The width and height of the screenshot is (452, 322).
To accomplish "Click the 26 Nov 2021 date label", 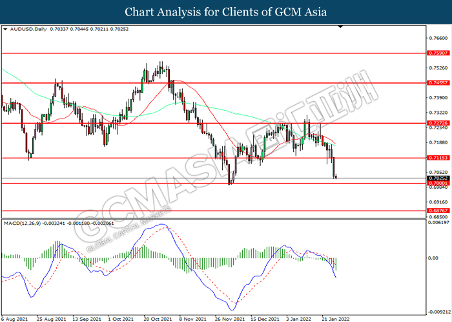I will click(x=229, y=319).
